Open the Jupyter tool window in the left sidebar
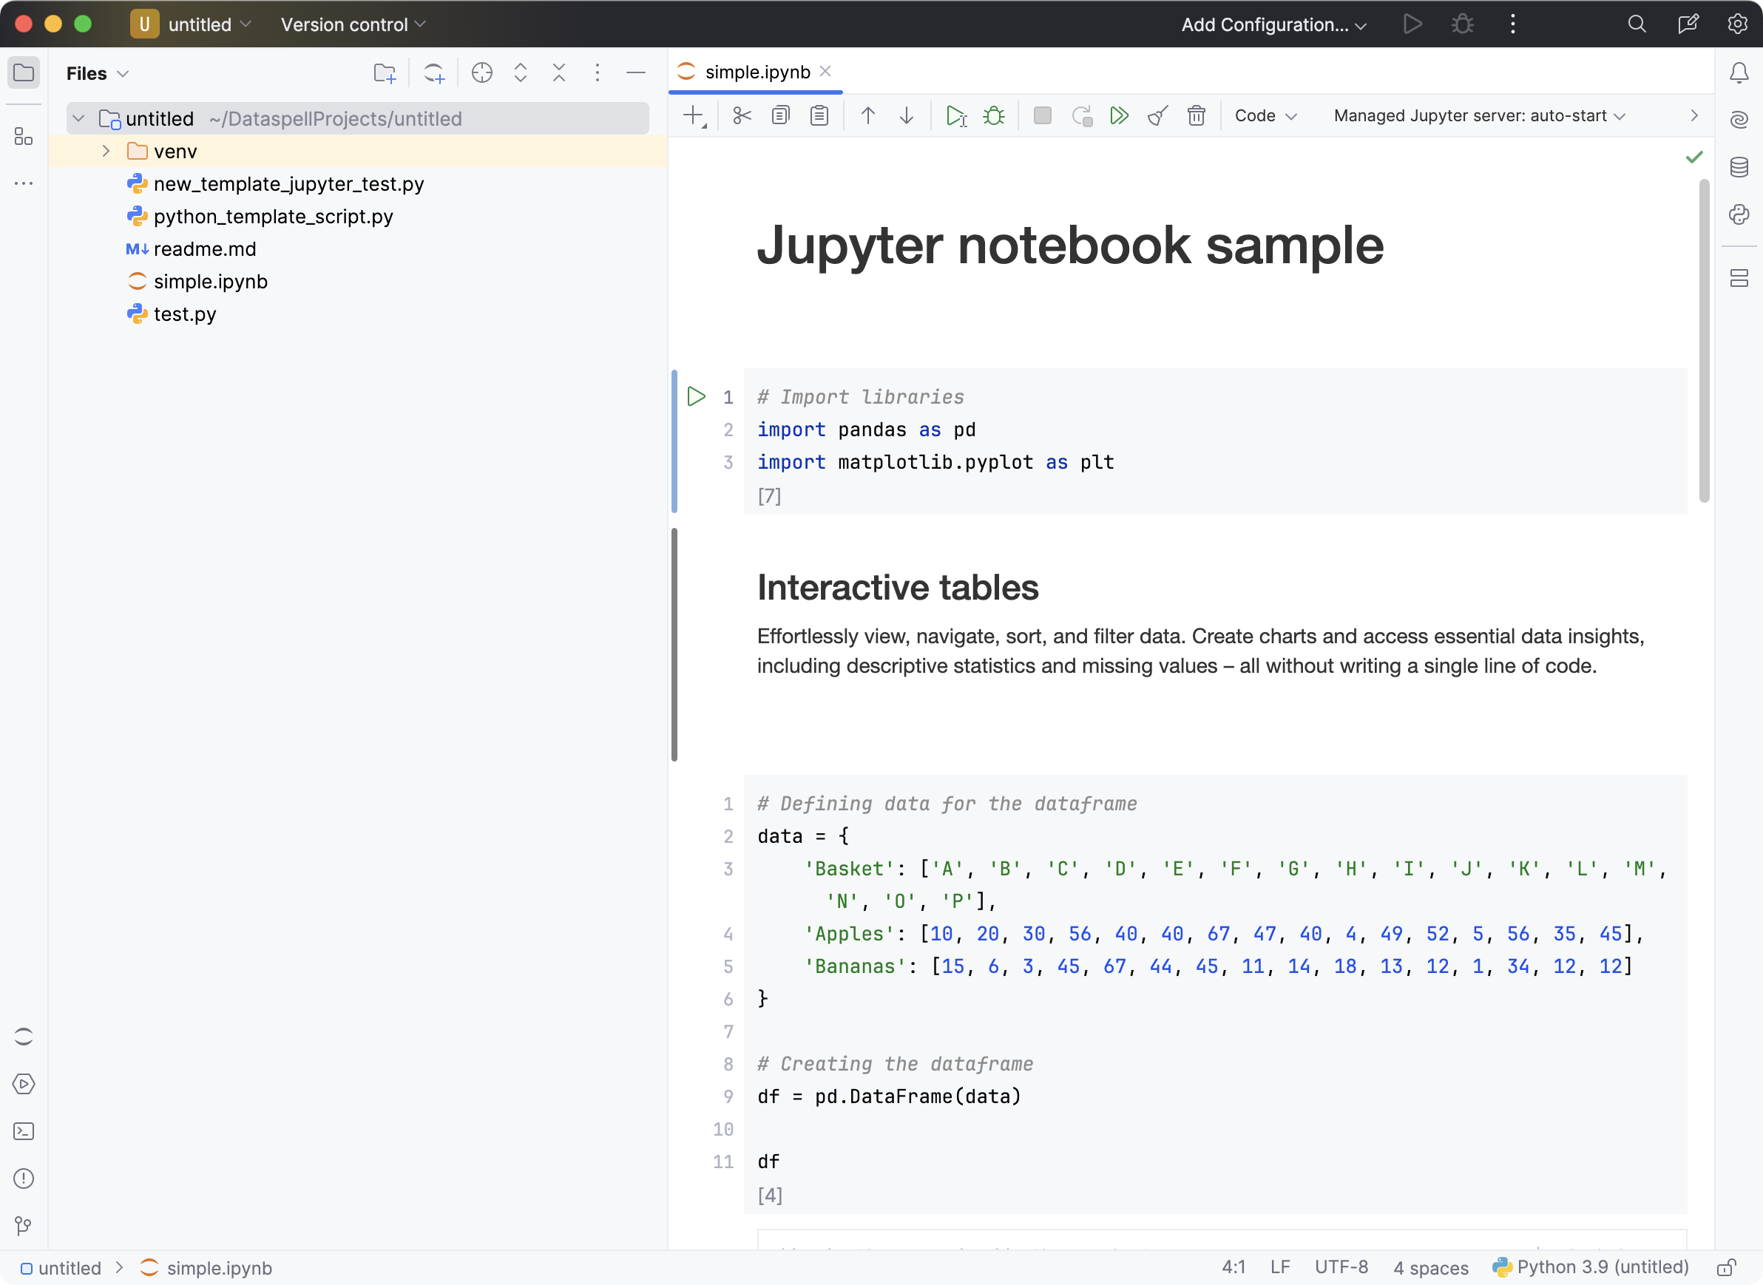Image resolution: width=1763 pixels, height=1285 pixels. point(24,1037)
